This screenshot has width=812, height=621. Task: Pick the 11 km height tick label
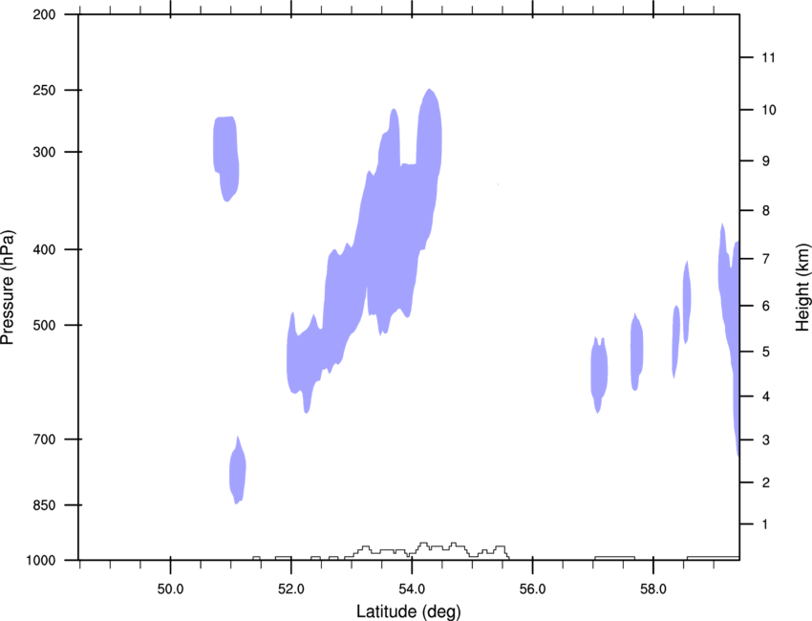pyautogui.click(x=768, y=57)
